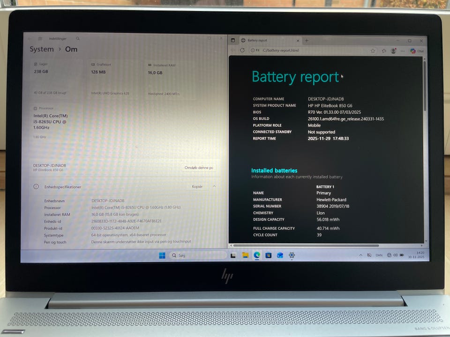Open Microsoft Store from taskbar

tap(268, 255)
